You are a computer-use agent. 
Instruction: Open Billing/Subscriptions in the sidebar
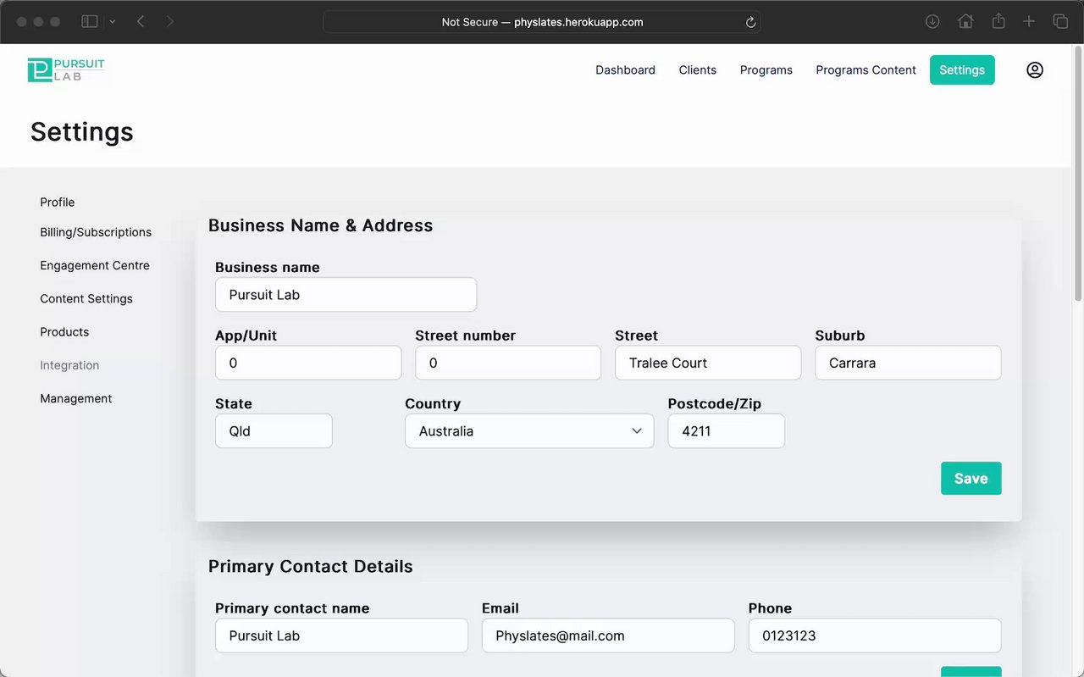point(96,232)
